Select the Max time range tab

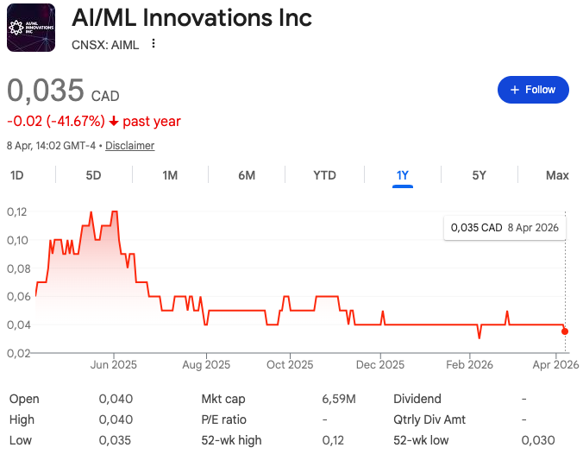click(557, 175)
